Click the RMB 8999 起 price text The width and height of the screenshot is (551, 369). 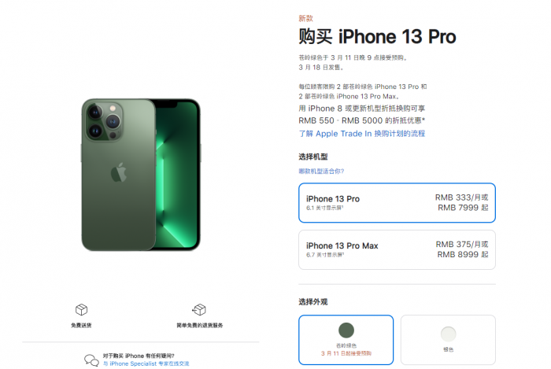click(463, 255)
